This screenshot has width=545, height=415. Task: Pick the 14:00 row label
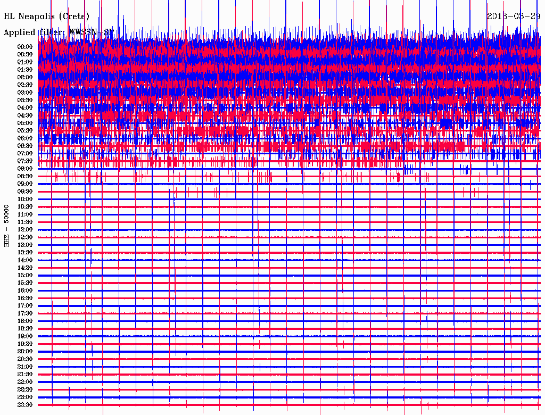tap(25, 260)
